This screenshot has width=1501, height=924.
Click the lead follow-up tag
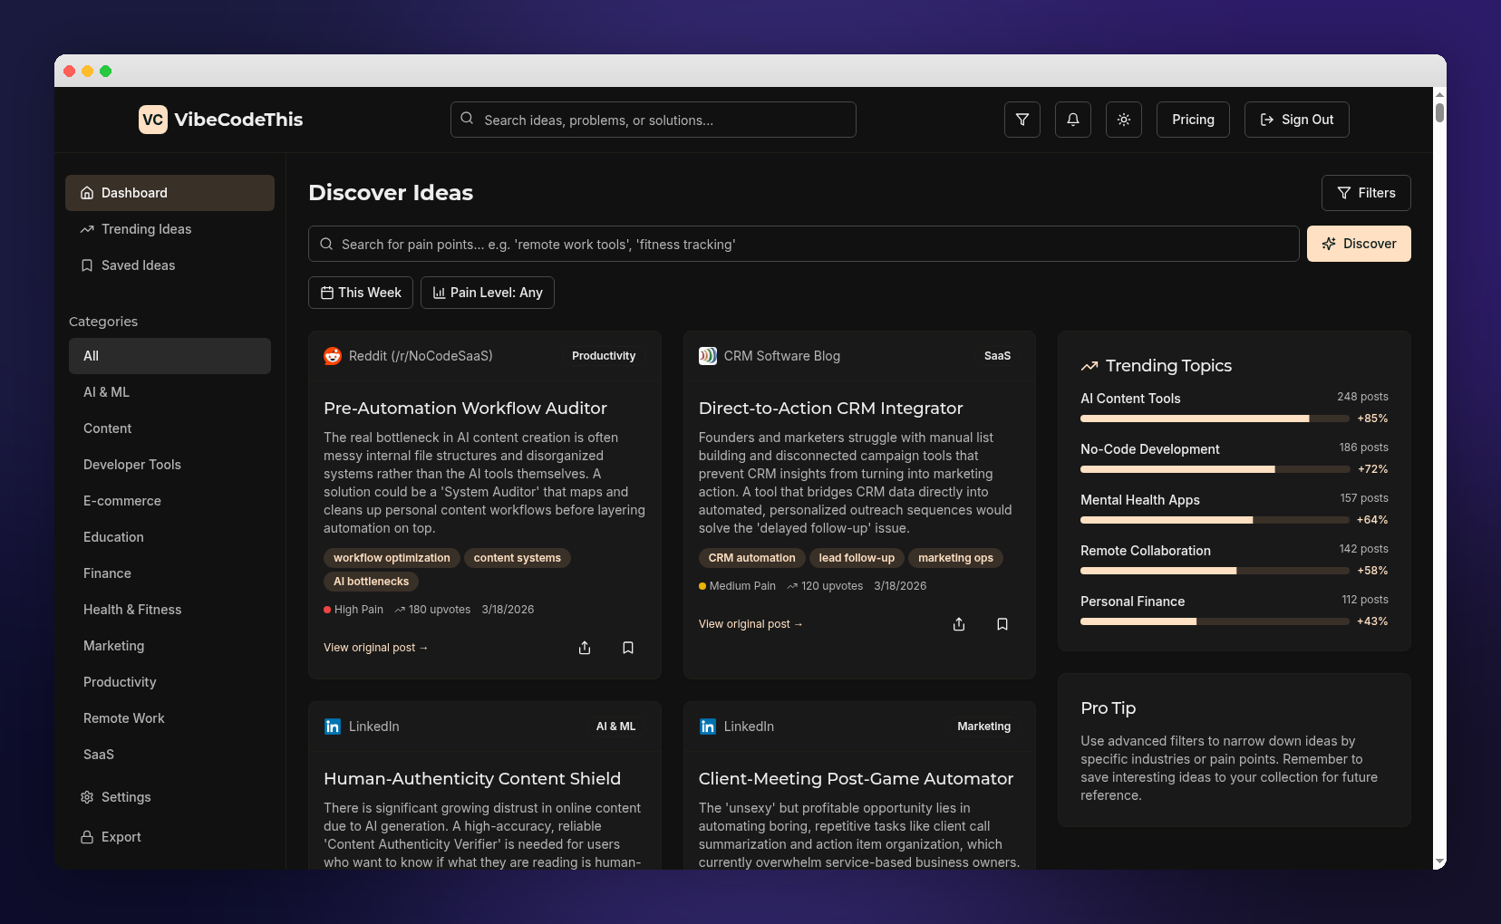(857, 558)
